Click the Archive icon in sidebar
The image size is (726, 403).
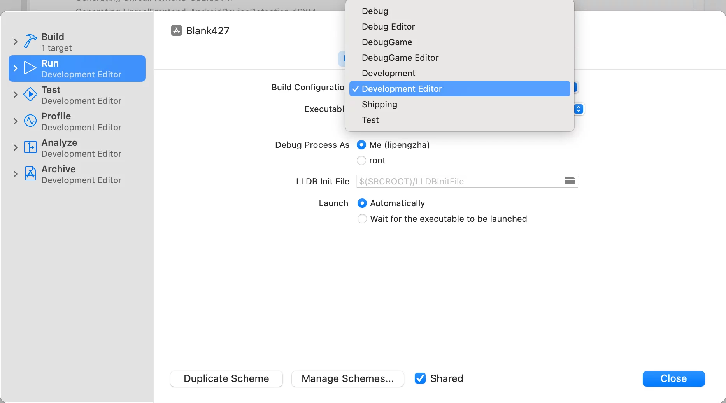30,174
